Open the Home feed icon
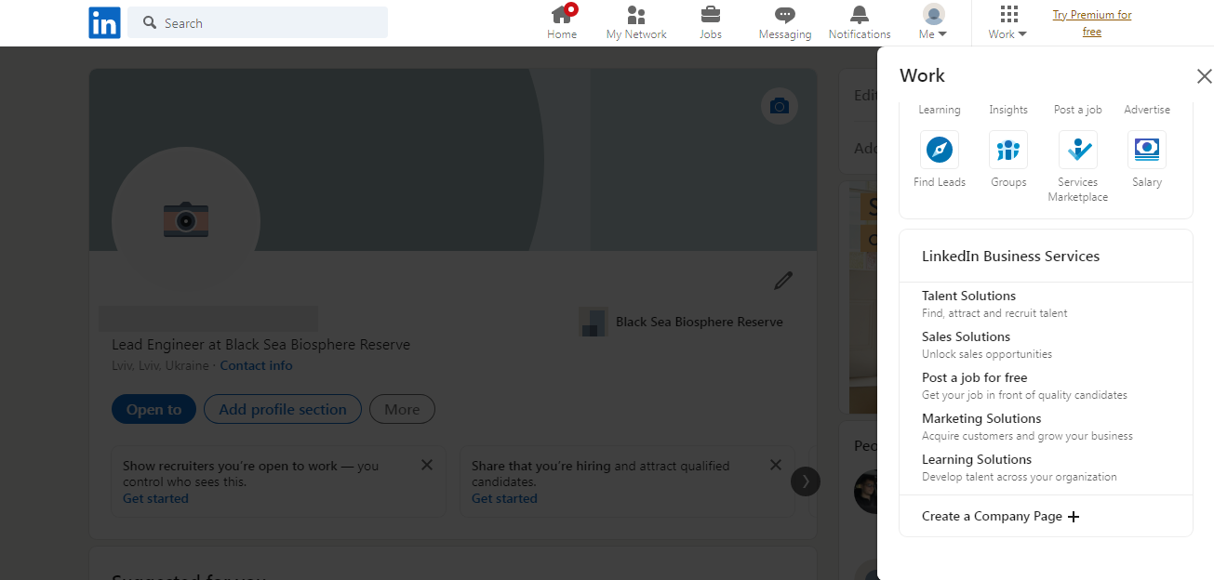The image size is (1214, 580). (x=562, y=16)
